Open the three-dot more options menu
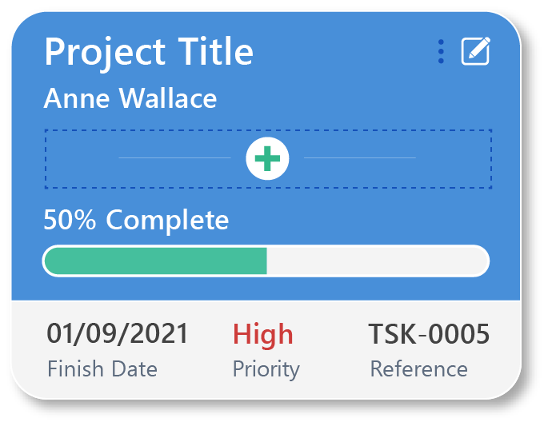Screen dimensions: 548x426 tap(441, 51)
